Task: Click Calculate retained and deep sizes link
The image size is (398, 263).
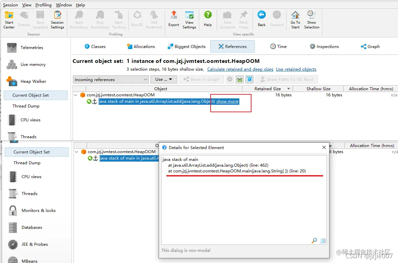Action: [x=240, y=69]
